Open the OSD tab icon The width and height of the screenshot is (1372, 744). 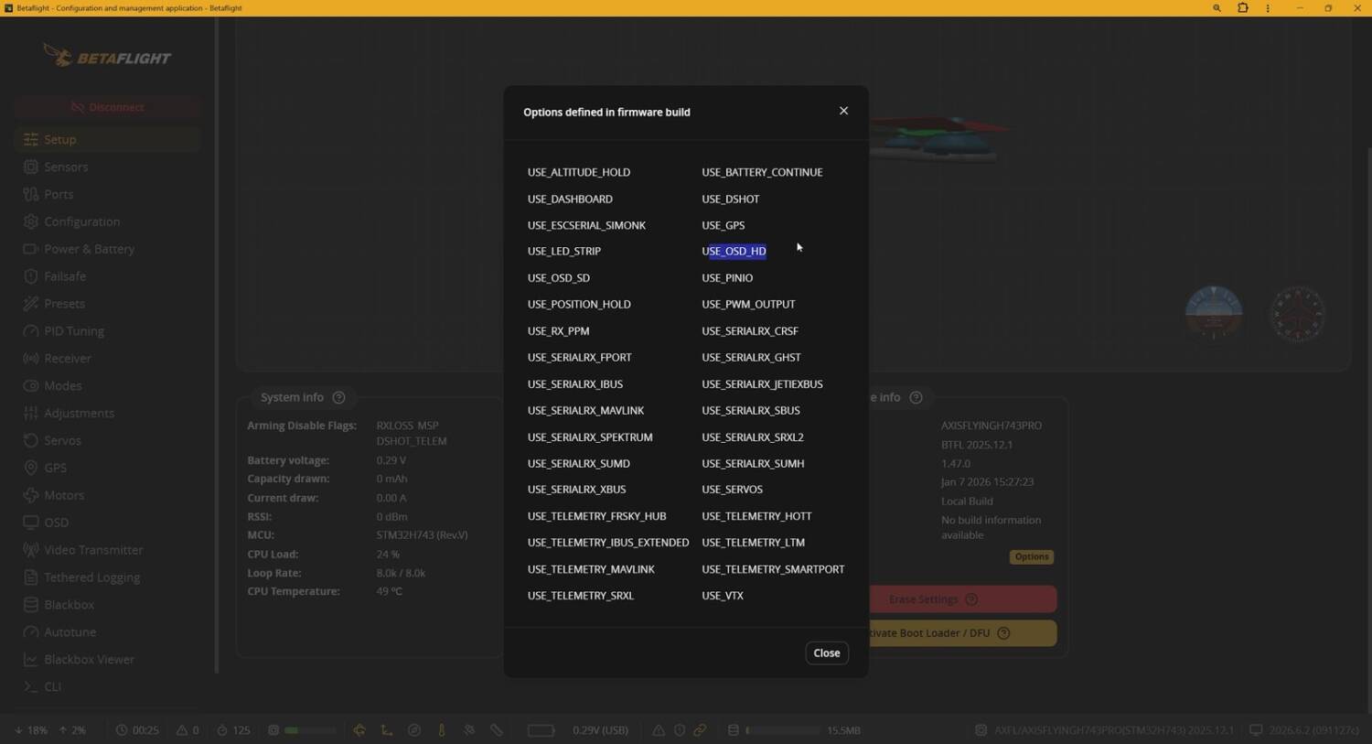coord(31,523)
